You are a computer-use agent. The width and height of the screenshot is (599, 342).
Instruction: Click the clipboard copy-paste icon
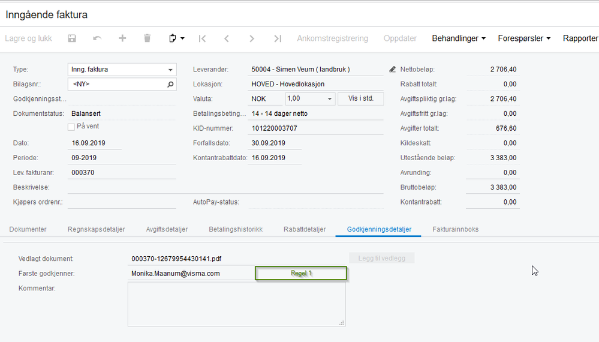coord(172,38)
